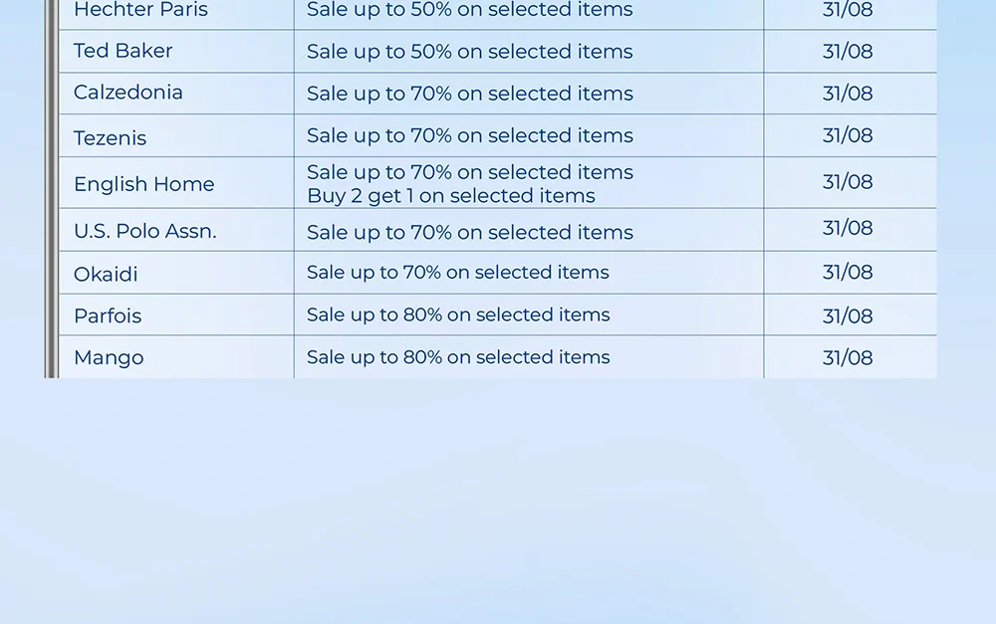The width and height of the screenshot is (996, 624).
Task: Click U.S. Polo Assn.'s 70% sale offer
Action: tap(469, 232)
